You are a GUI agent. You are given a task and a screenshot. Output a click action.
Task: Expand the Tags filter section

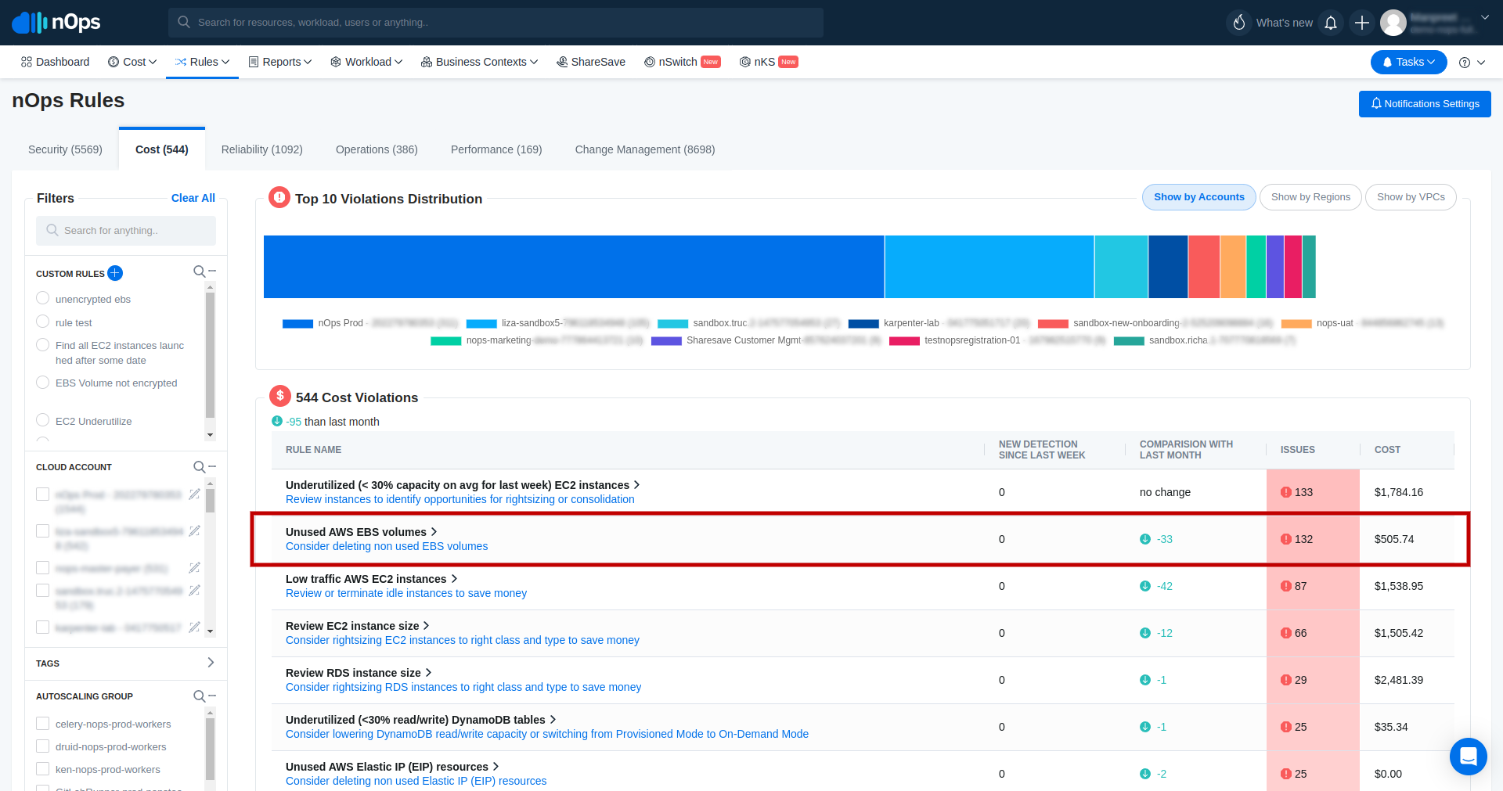(211, 663)
